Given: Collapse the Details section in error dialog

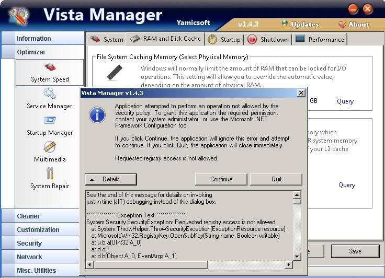Looking at the screenshot, I should coord(110,179).
